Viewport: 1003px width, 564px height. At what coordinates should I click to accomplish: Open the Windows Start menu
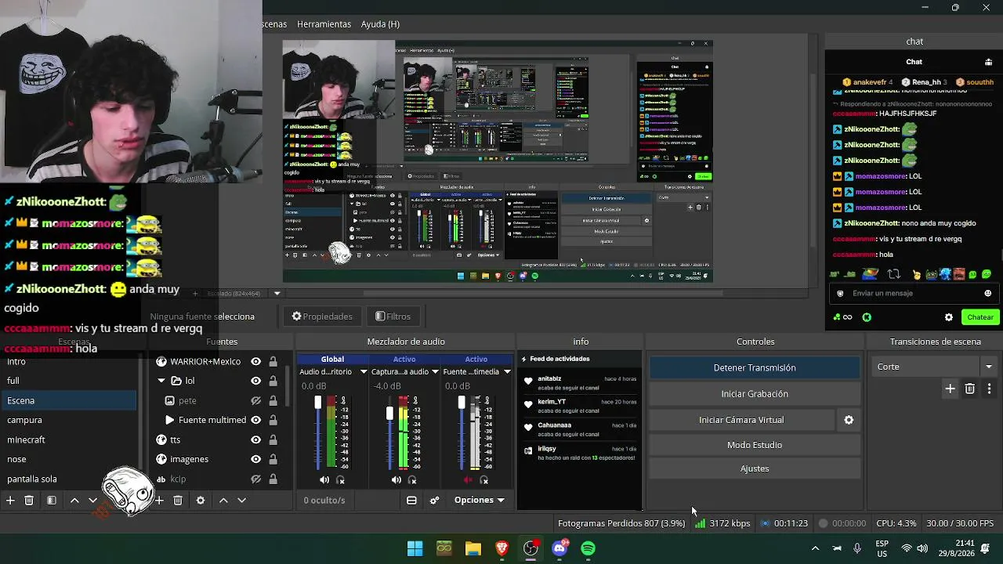[x=415, y=548]
